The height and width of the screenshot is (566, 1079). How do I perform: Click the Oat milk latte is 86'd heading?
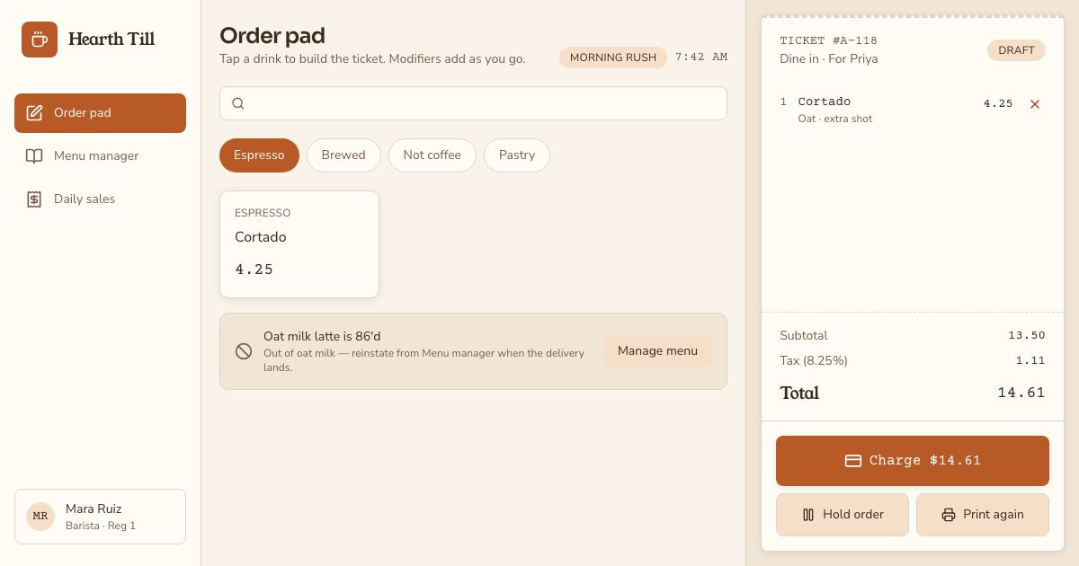(x=322, y=336)
